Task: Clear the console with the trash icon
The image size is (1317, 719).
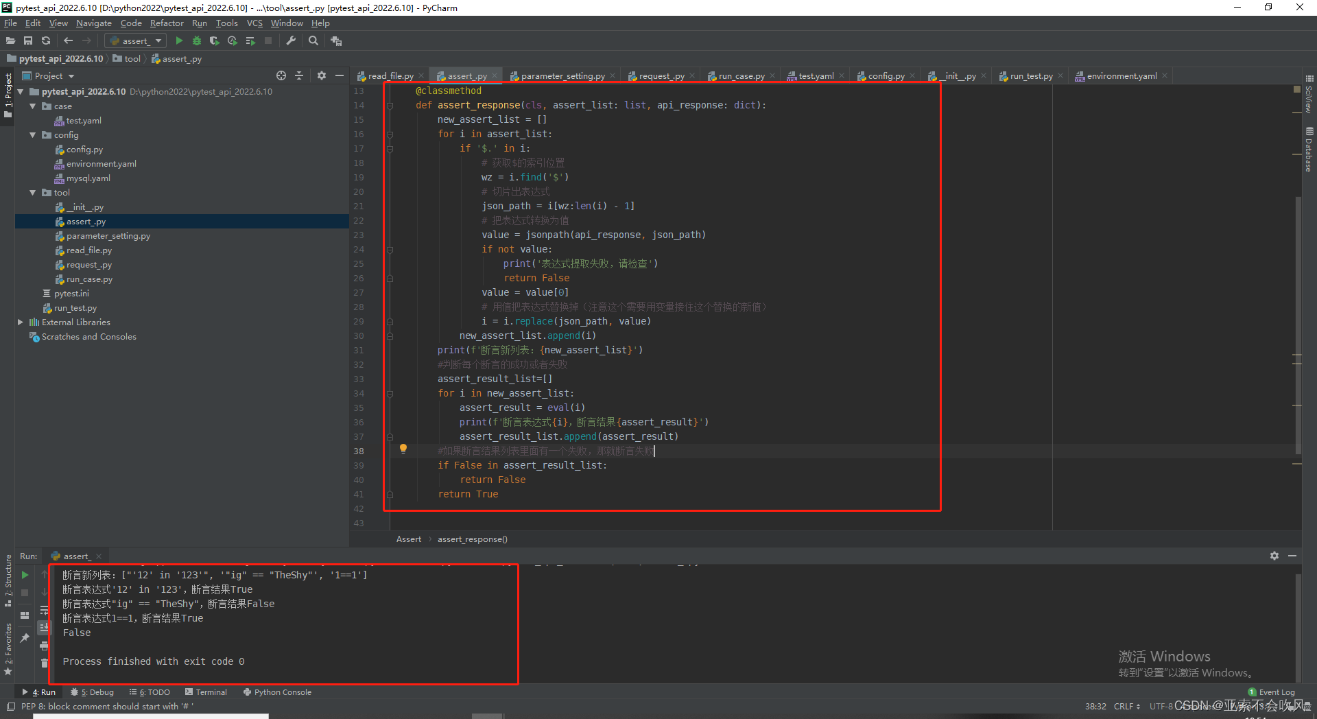Action: tap(44, 663)
